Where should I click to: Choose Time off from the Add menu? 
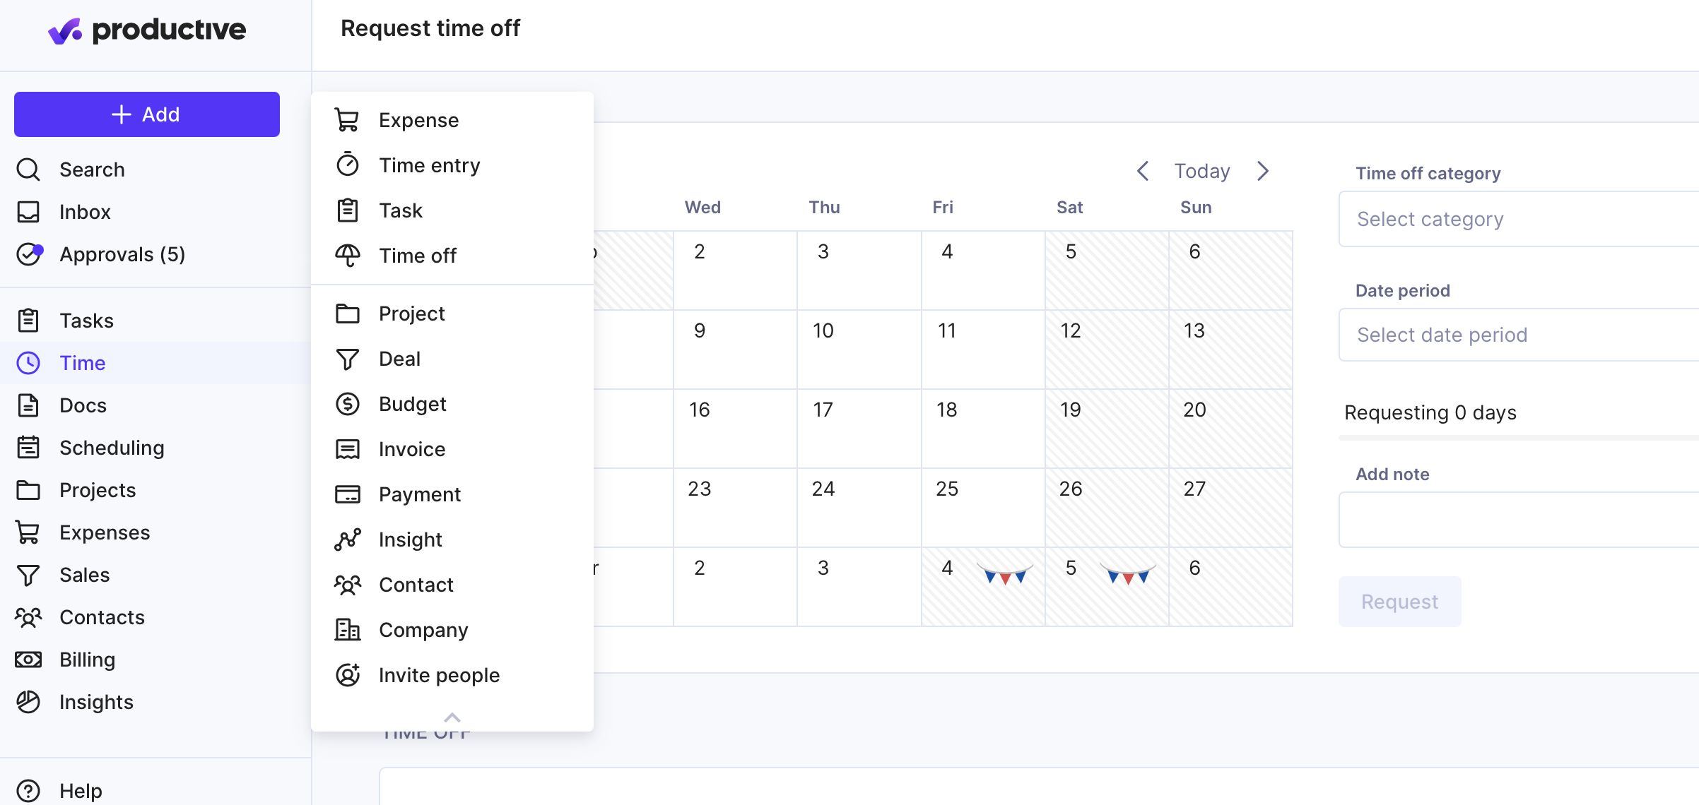[452, 256]
